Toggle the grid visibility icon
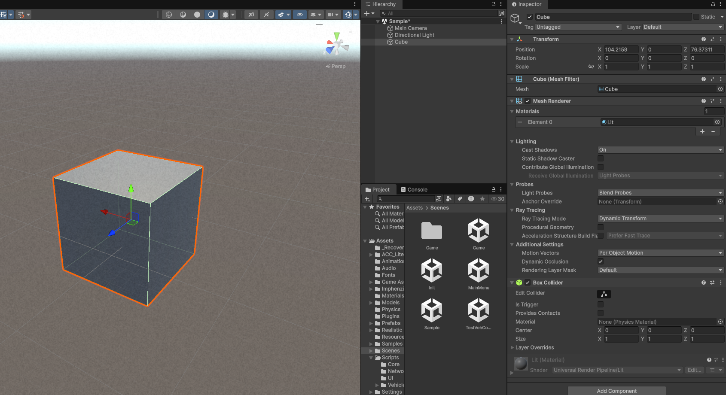Screen dimensions: 726x395 click(3, 15)
